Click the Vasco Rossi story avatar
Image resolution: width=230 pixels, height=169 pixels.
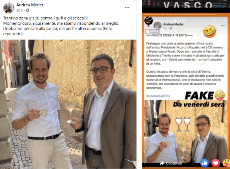click(149, 21)
